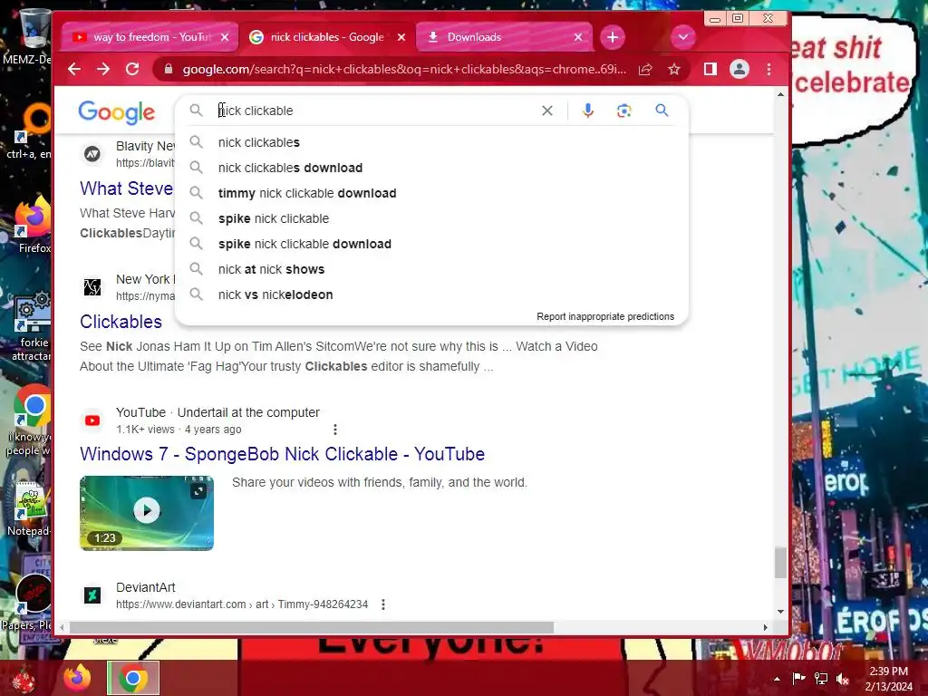
Task: Open the Chrome profile avatar
Action: [739, 69]
